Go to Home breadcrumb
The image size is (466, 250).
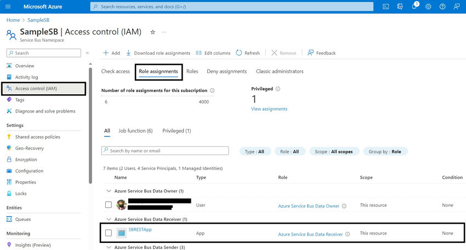pos(13,20)
